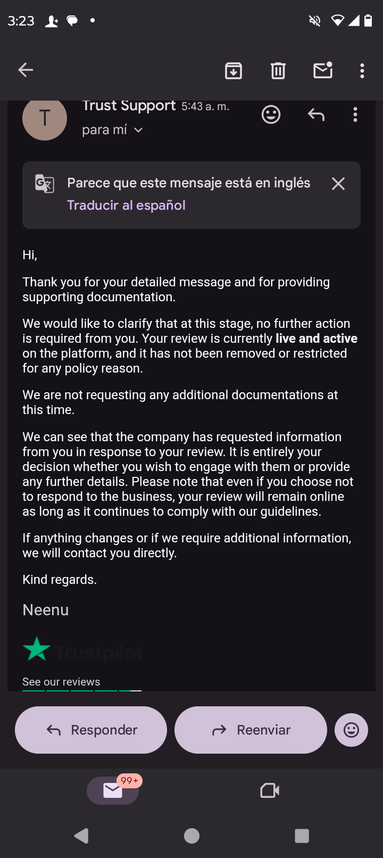This screenshot has height=858, width=383.
Task: Tap 'Traducir al español' link
Action: point(127,205)
